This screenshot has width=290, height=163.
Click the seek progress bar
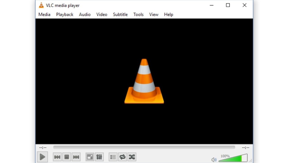click(x=144, y=147)
